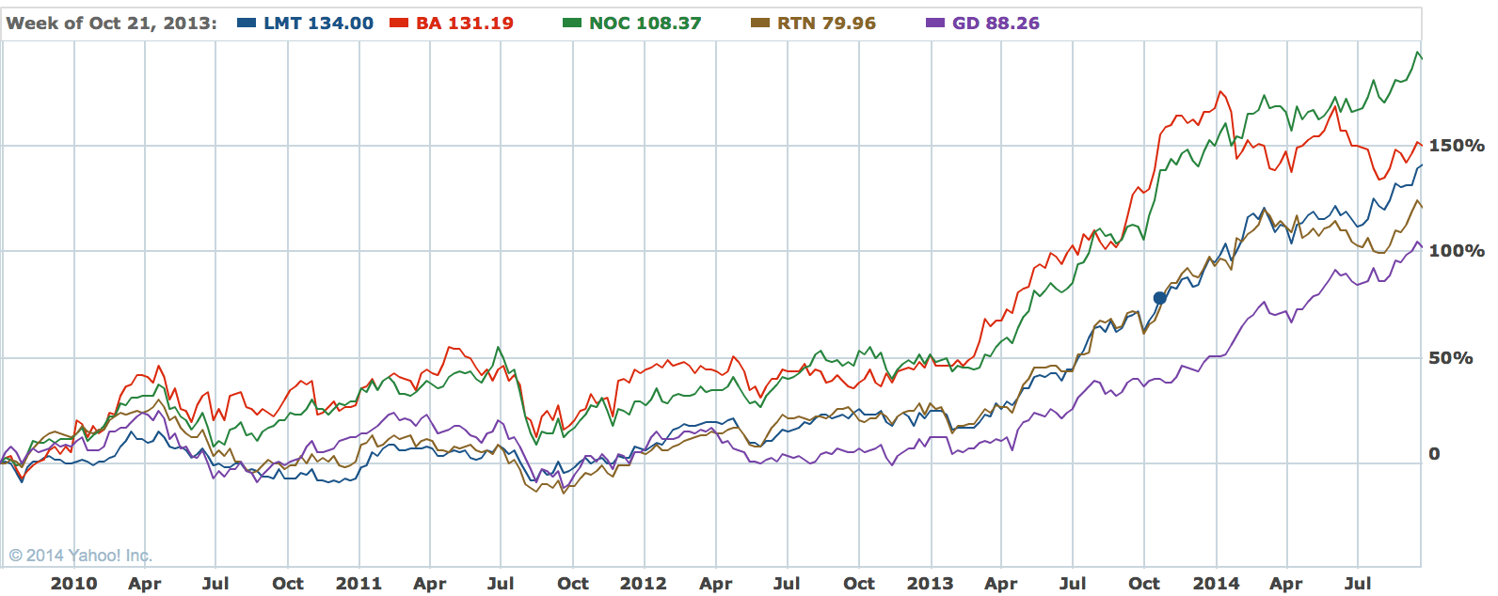Click the brown RTN legend color swatch
This screenshot has height=596, width=1498.
[x=760, y=24]
